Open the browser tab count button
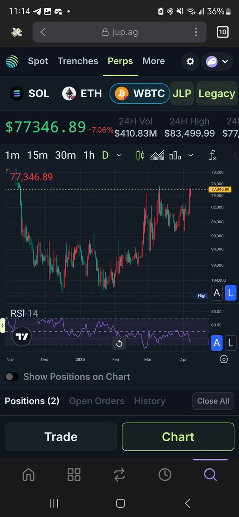Image resolution: width=239 pixels, height=517 pixels. tap(222, 32)
